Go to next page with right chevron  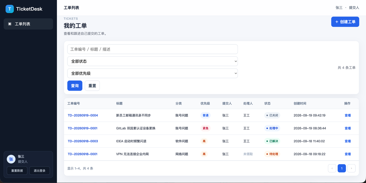tap(351, 168)
